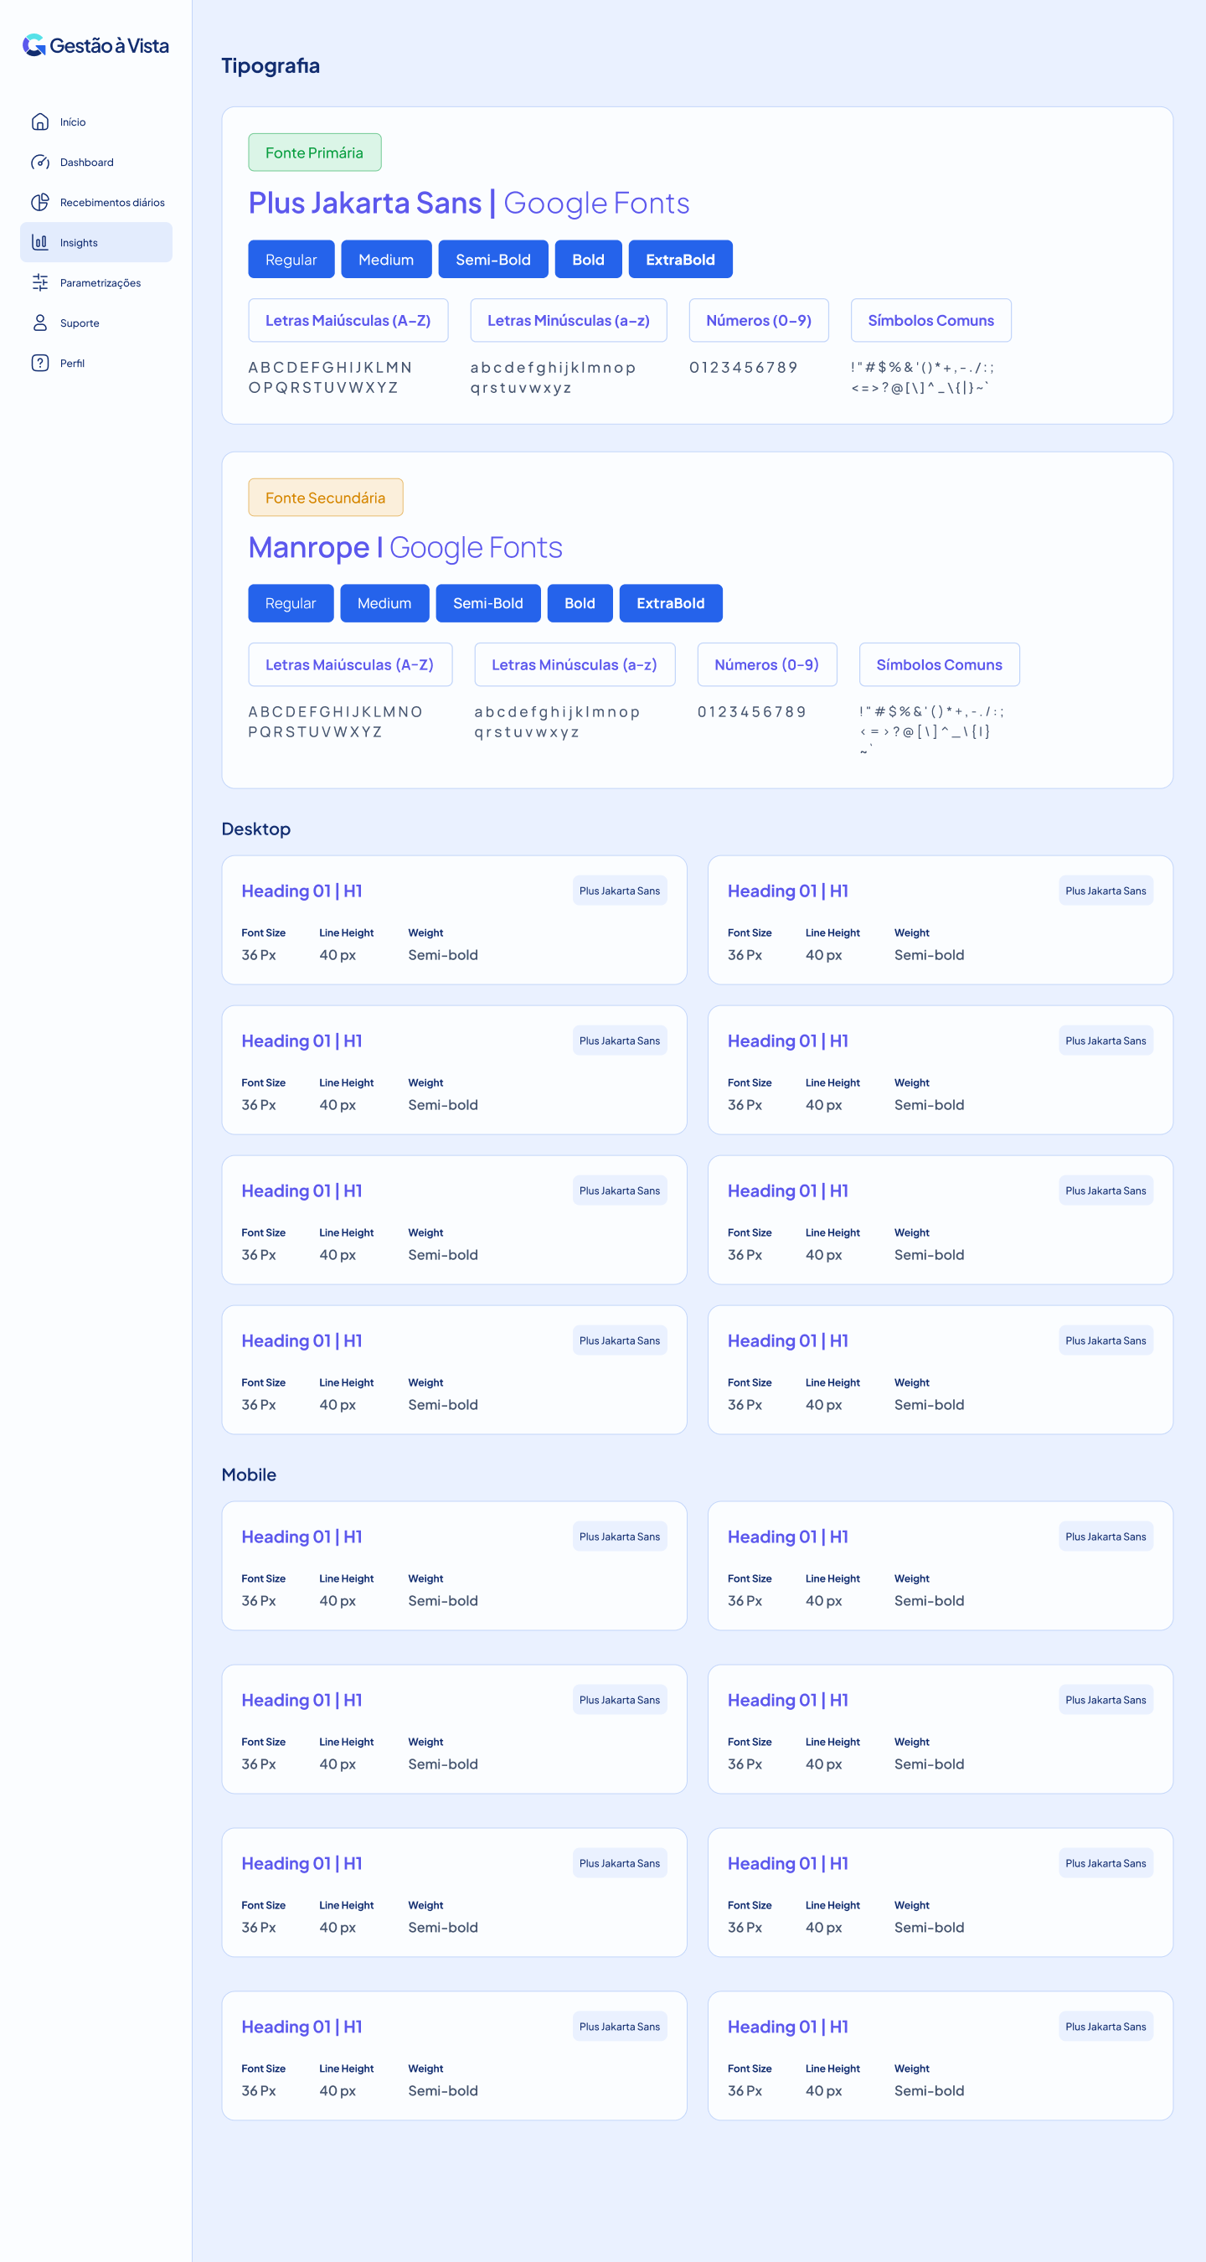1206x2262 pixels.
Task: Choose Medium weight under Plus Jakarta Sans
Action: 386,260
